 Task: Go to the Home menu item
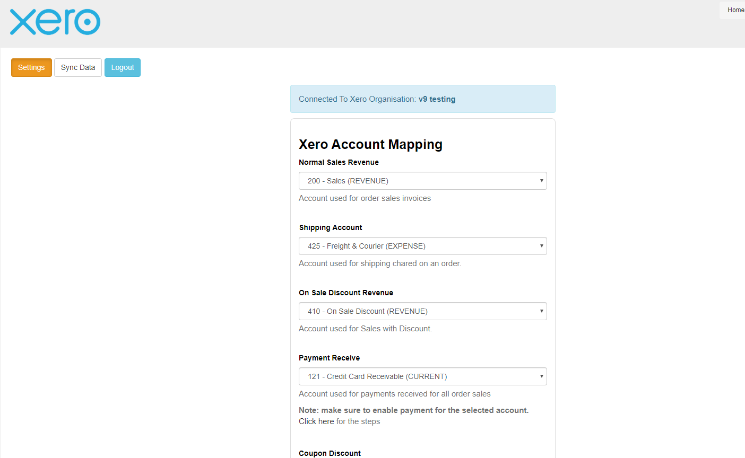pyautogui.click(x=735, y=10)
